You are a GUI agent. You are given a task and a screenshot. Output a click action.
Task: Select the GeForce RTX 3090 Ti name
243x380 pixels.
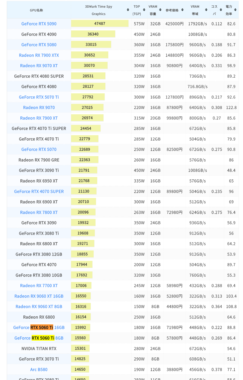point(39,170)
